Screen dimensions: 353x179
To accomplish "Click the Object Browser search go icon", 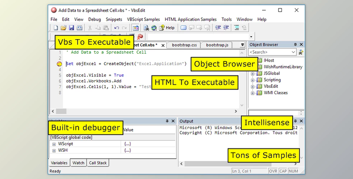I will (x=301, y=52).
